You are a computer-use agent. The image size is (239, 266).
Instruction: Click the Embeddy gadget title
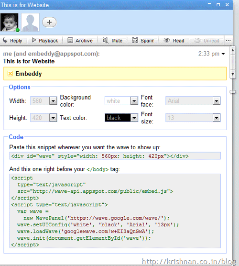(x=29, y=74)
